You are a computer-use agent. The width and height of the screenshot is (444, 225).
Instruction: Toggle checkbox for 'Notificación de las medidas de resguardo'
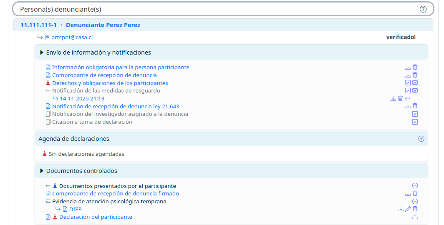[408, 91]
